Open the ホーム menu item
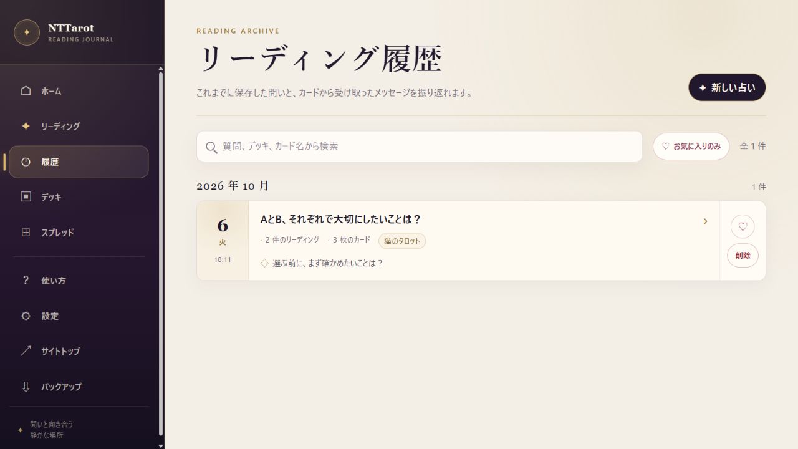The image size is (798, 449). tap(79, 91)
